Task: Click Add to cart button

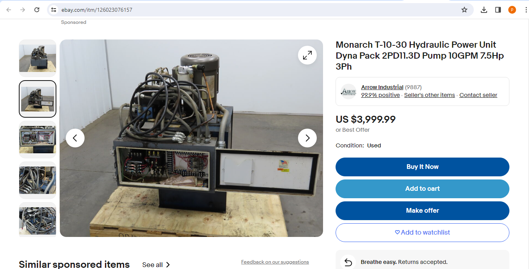Action: pyautogui.click(x=422, y=189)
